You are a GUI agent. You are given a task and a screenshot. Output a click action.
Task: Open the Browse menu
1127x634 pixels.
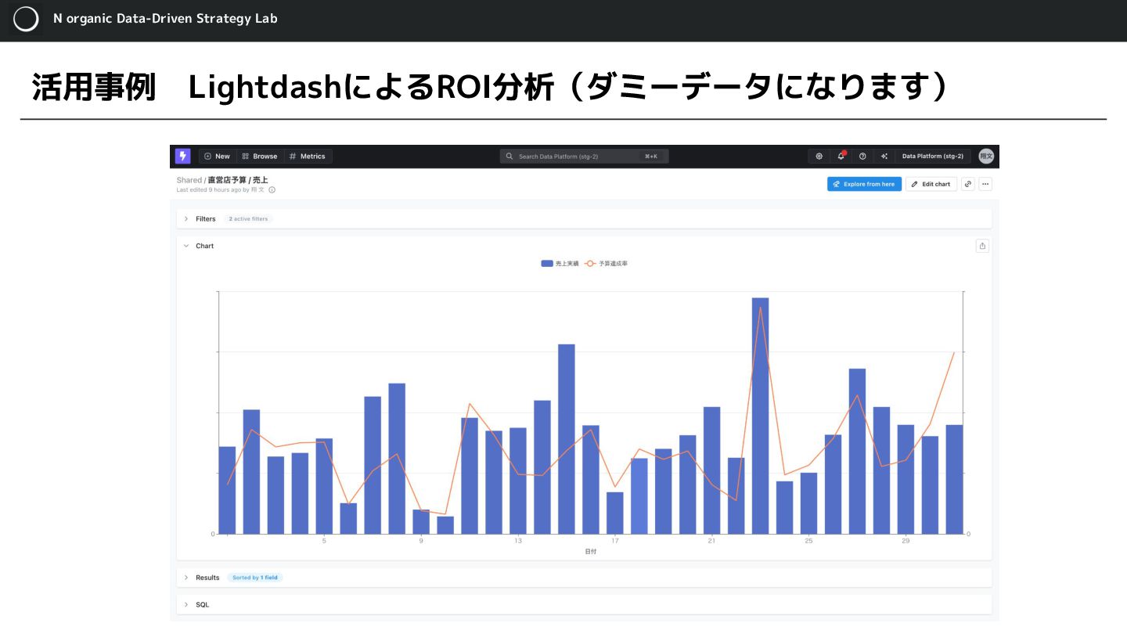[x=260, y=157]
